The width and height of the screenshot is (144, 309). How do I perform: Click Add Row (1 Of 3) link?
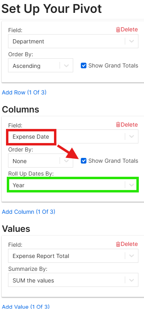click(x=24, y=92)
